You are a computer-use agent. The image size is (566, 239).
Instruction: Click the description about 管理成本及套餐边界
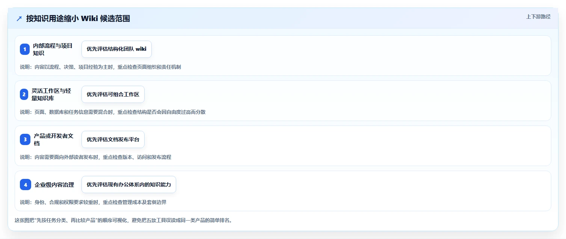pos(93,202)
